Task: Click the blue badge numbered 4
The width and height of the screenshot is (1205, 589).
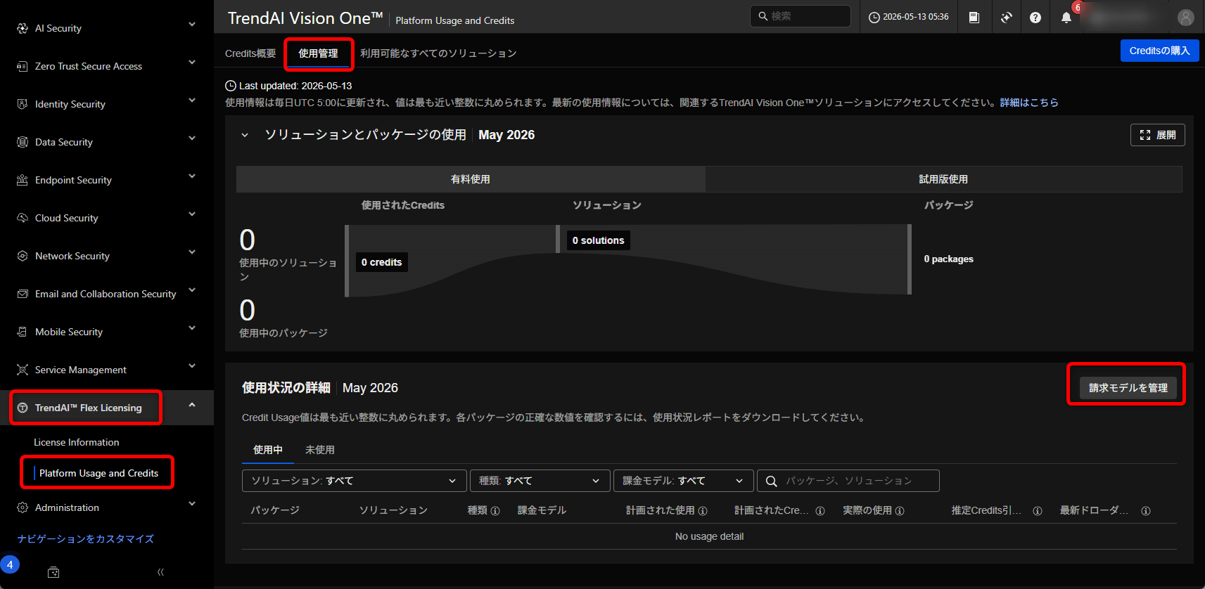Action: [10, 564]
